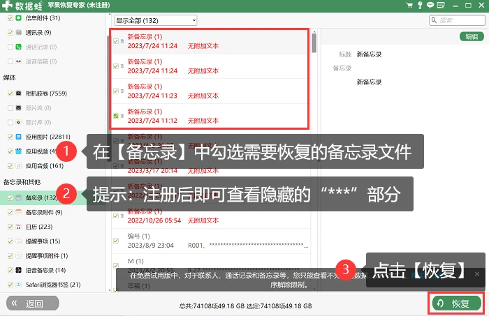489x316 pixels.
Task: Toggle checkbox for note dated 2023/7/24 11:12
Action: (x=116, y=116)
